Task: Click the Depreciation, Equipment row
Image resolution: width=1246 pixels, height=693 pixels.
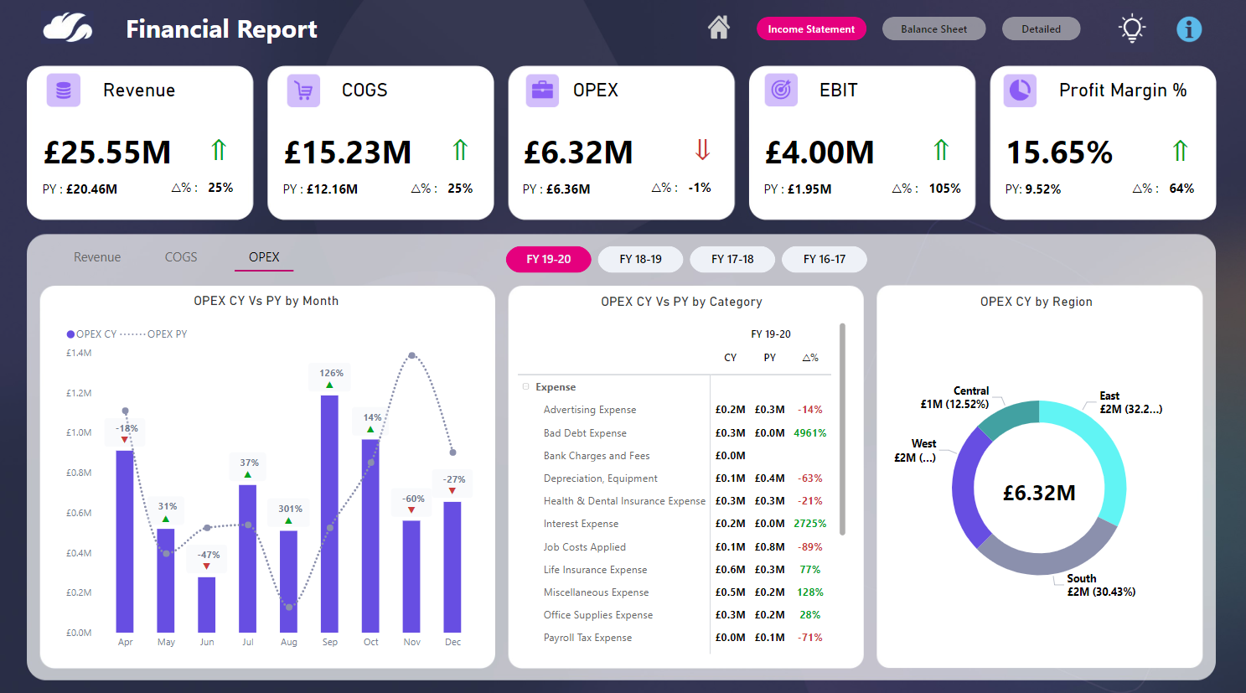Action: (x=675, y=478)
